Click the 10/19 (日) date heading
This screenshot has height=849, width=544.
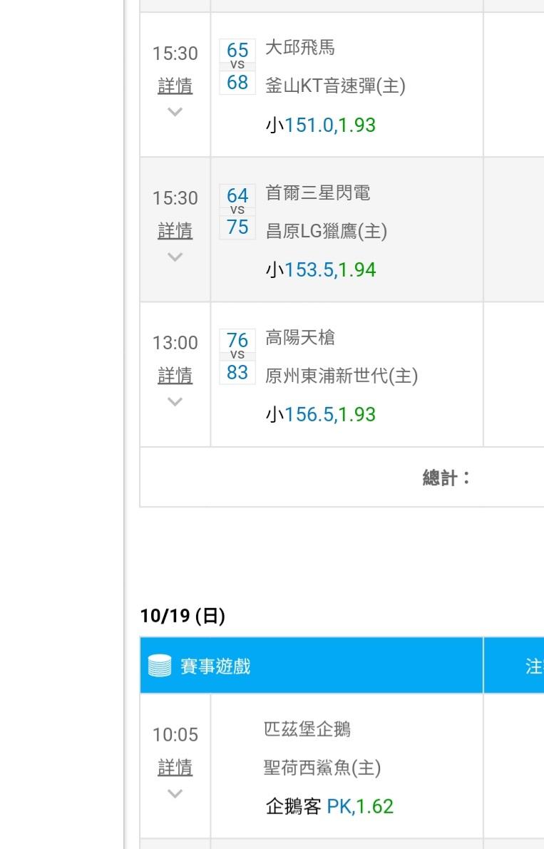[183, 617]
